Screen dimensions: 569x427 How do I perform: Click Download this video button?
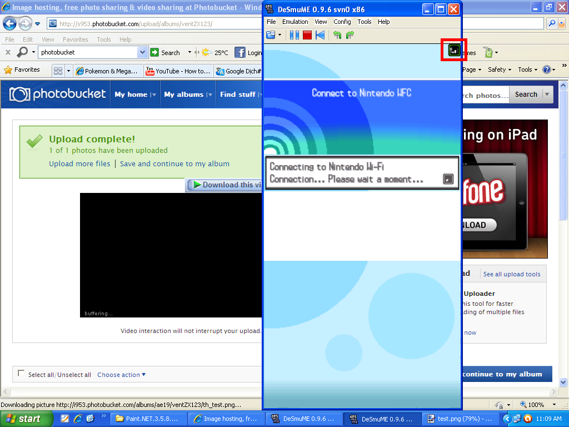click(x=224, y=185)
